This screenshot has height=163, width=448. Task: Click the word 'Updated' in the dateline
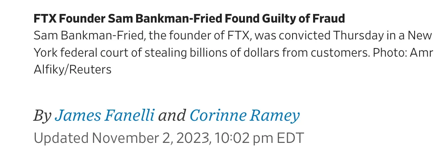pyautogui.click(x=61, y=139)
